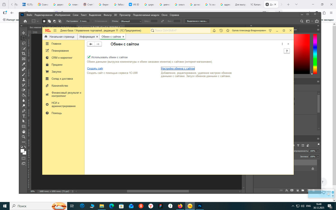336x210 pixels.
Task: Open the 'Создать сайт' link
Action: coord(95,68)
